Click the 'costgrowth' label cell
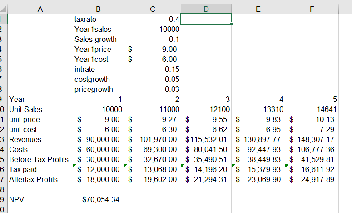This screenshot has height=213, width=352. [x=98, y=79]
